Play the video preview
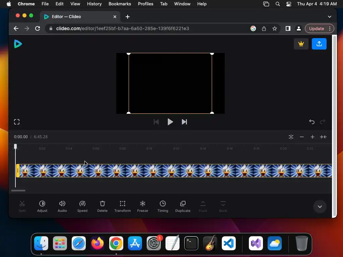 [170, 122]
